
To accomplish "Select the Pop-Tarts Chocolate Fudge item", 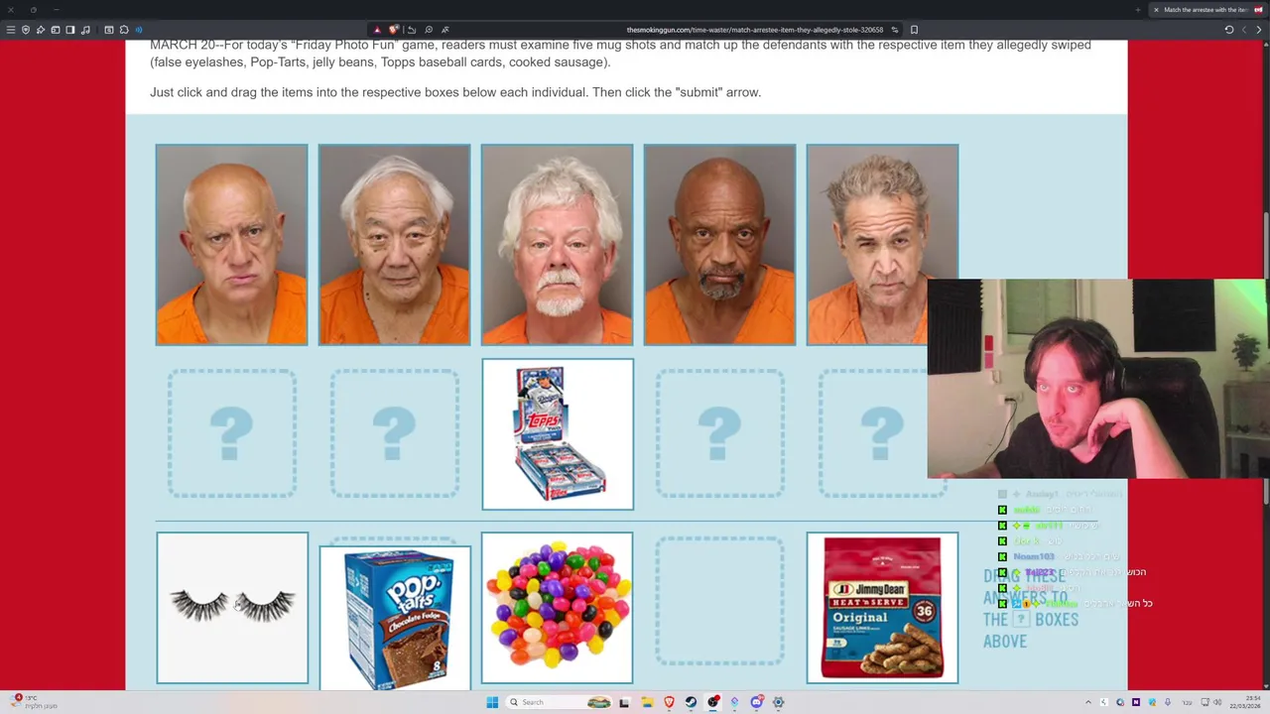I will [x=394, y=617].
